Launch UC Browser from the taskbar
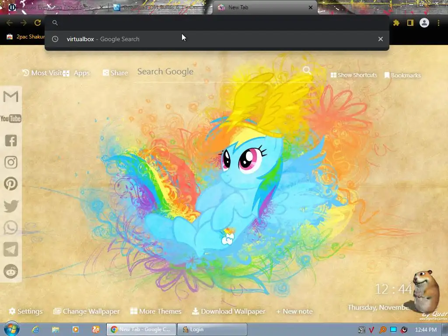The height and width of the screenshot is (336, 448). [95, 329]
